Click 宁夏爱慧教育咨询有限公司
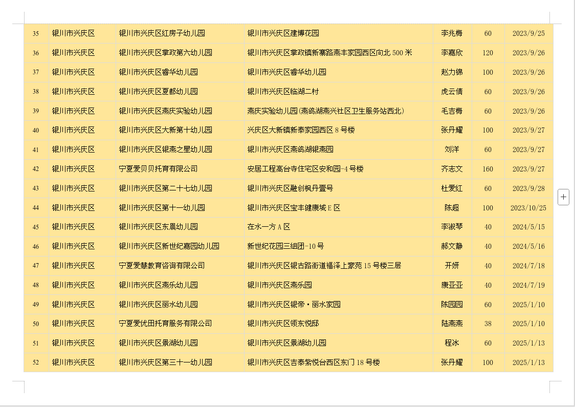This screenshot has height=407, width=575. click(x=162, y=266)
